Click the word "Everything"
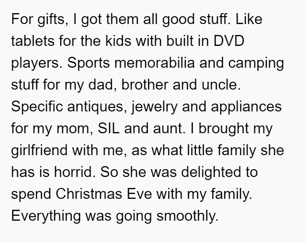Image resolution: width=306 pixels, height=243 pixels. (x=46, y=216)
